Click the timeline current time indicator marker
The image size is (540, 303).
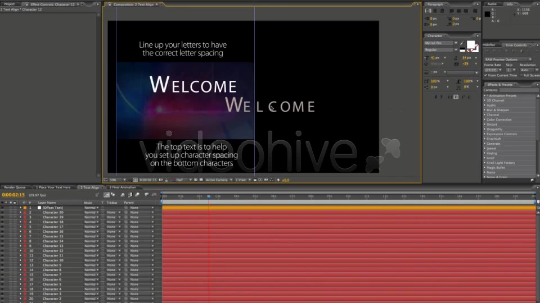click(x=209, y=196)
